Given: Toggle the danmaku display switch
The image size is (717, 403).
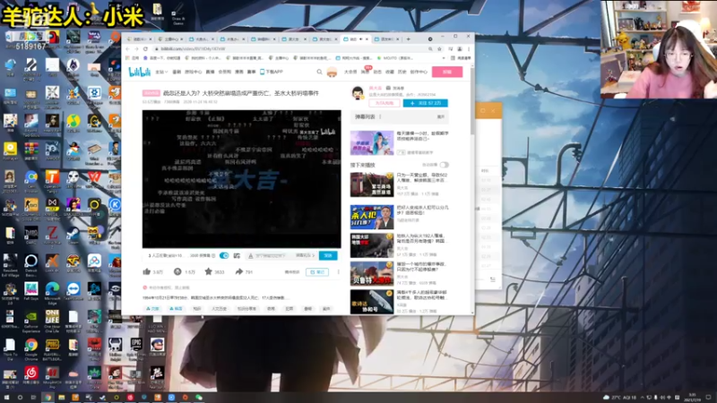Looking at the screenshot, I should point(224,255).
